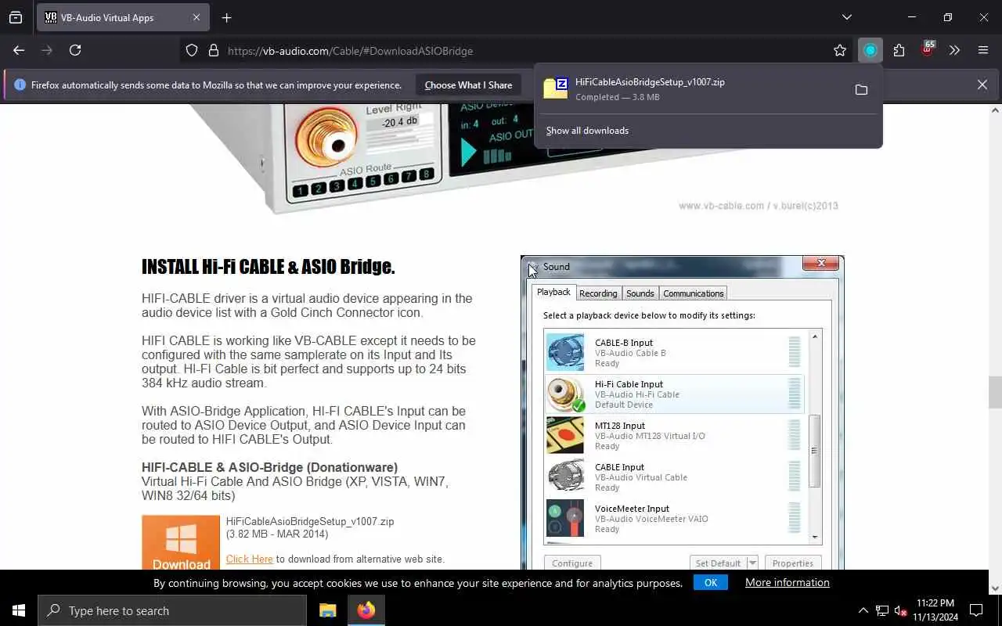The height and width of the screenshot is (626, 1002).
Task: Click HiFiCableAsioBridgeSetup_v1007.zip text beside download button
Action: coord(310,521)
